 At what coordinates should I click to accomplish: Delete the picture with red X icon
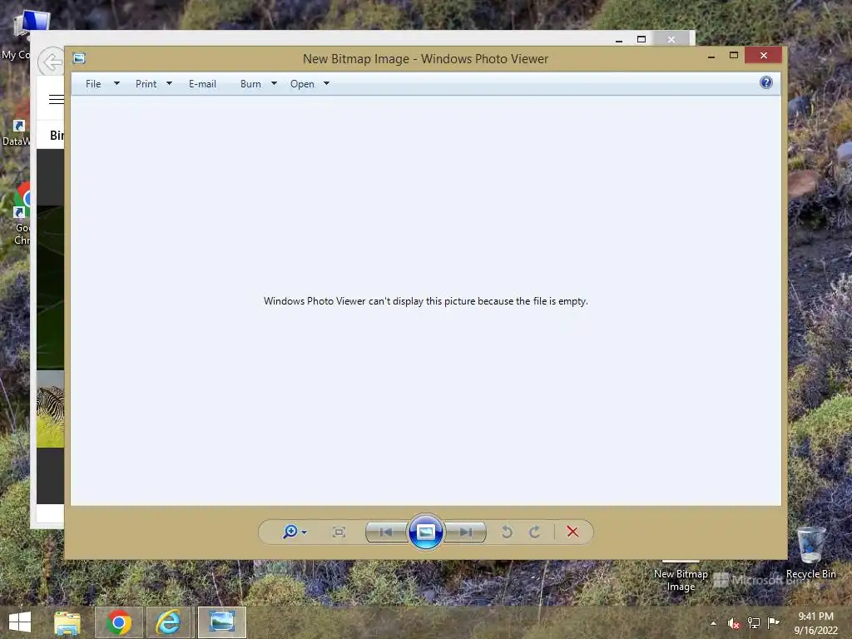pyautogui.click(x=572, y=532)
